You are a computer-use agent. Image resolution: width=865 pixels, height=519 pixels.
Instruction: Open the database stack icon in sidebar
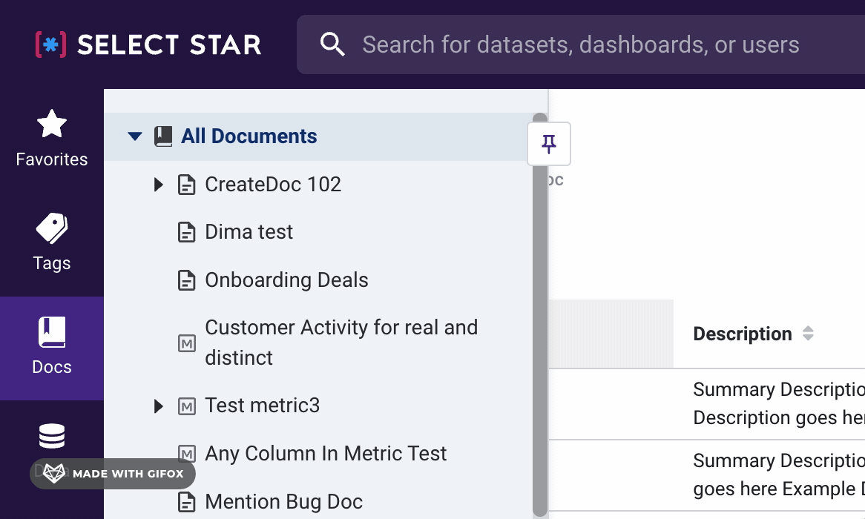[x=52, y=436]
